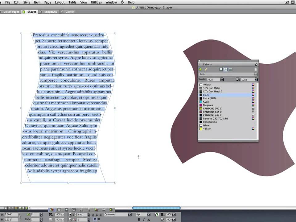Select the Drop Shadow tab icon in Measurements
296x222 pixels.
pos(111,210)
